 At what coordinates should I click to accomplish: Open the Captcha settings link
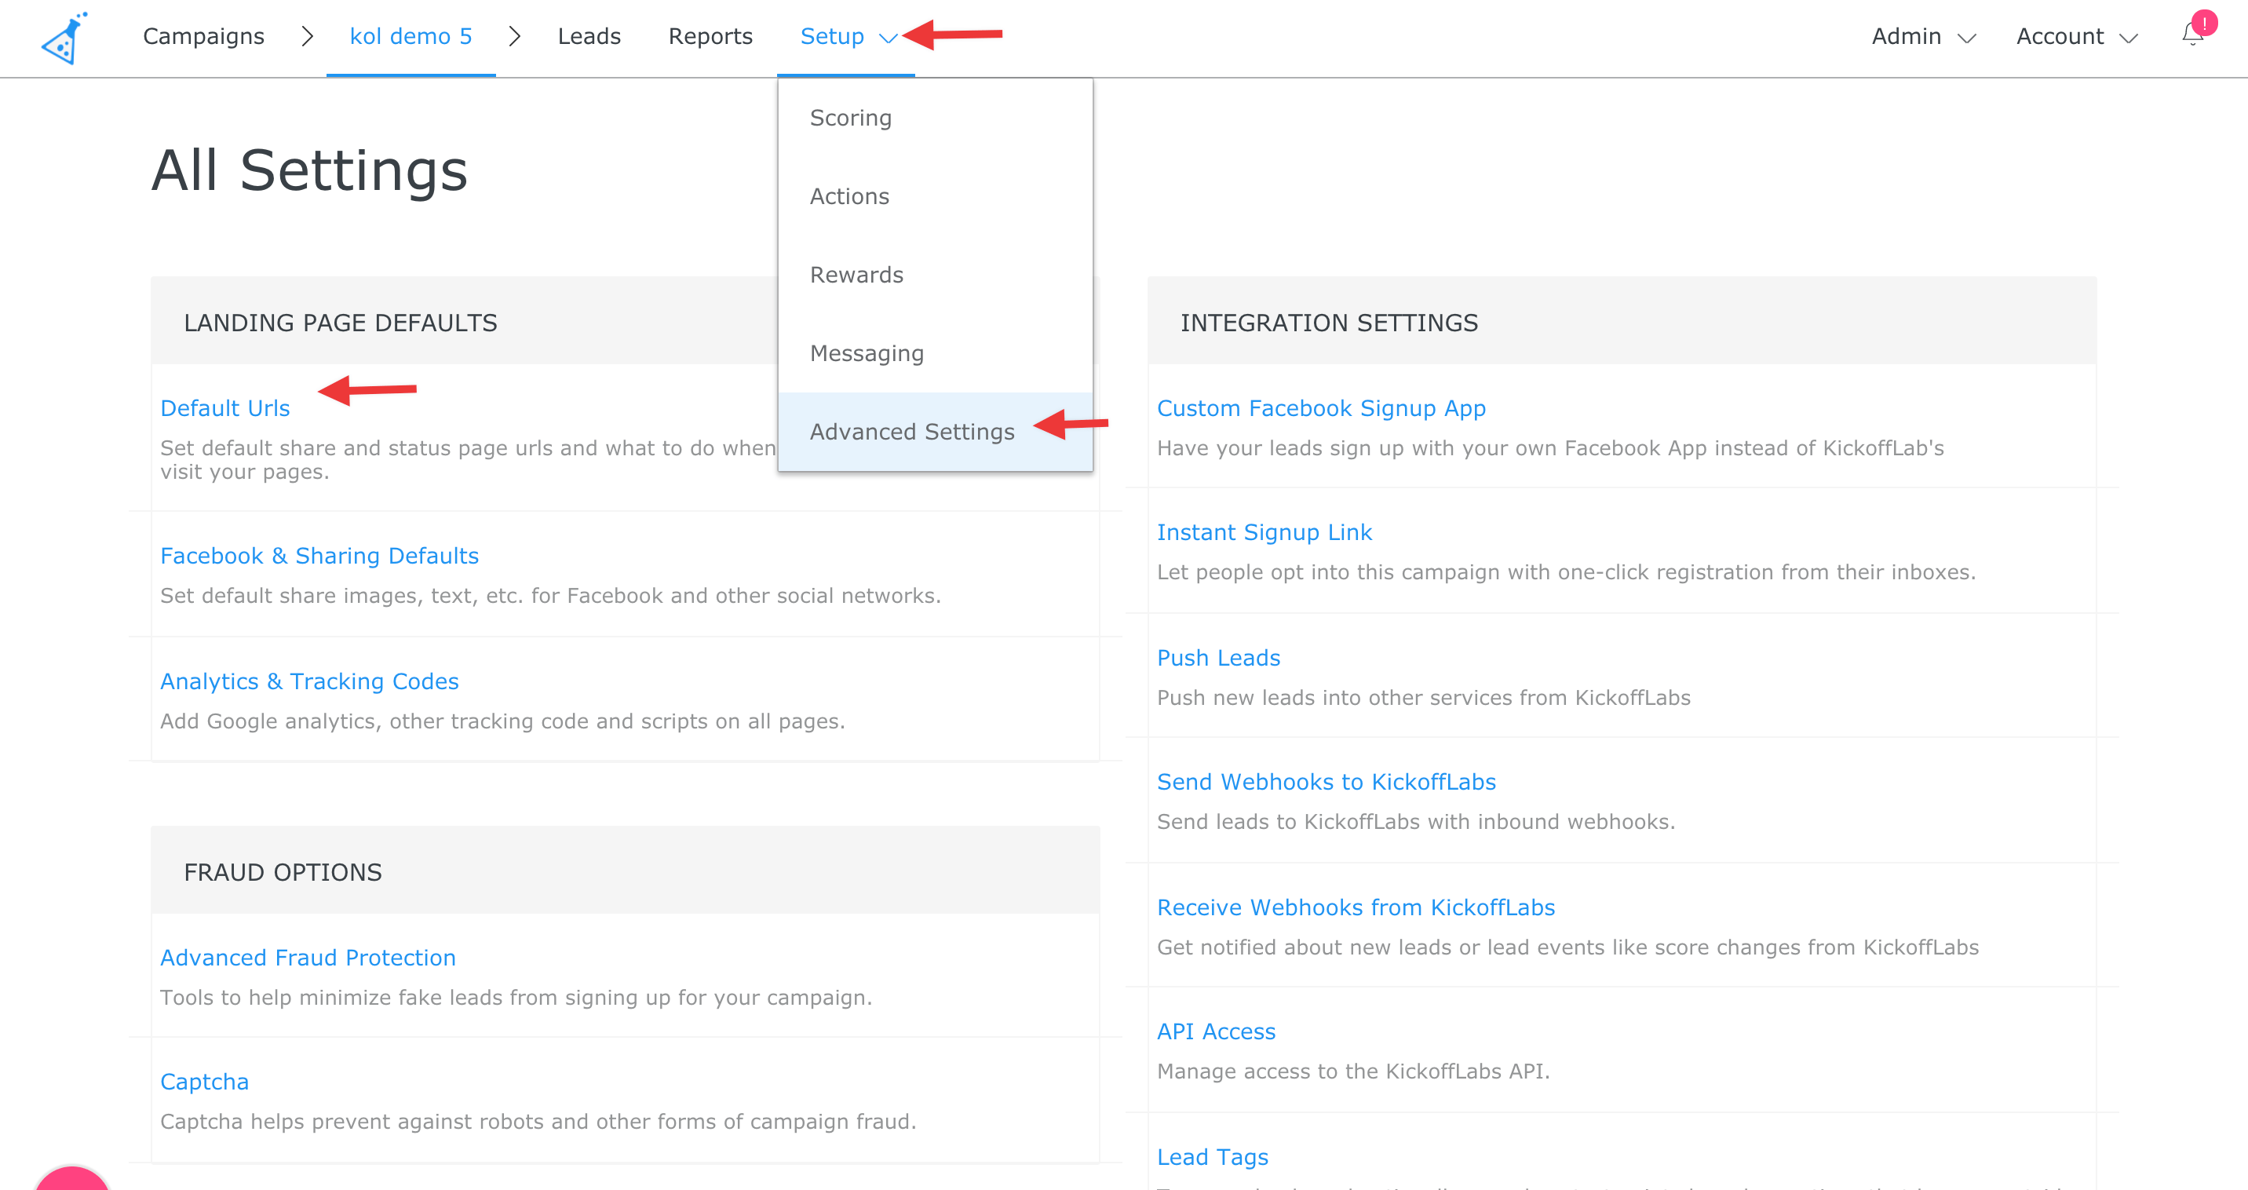pos(204,1082)
